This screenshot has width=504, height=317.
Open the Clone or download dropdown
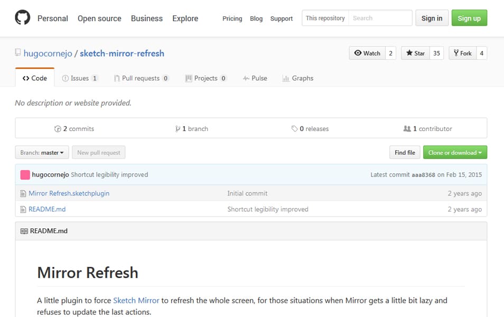click(x=455, y=153)
